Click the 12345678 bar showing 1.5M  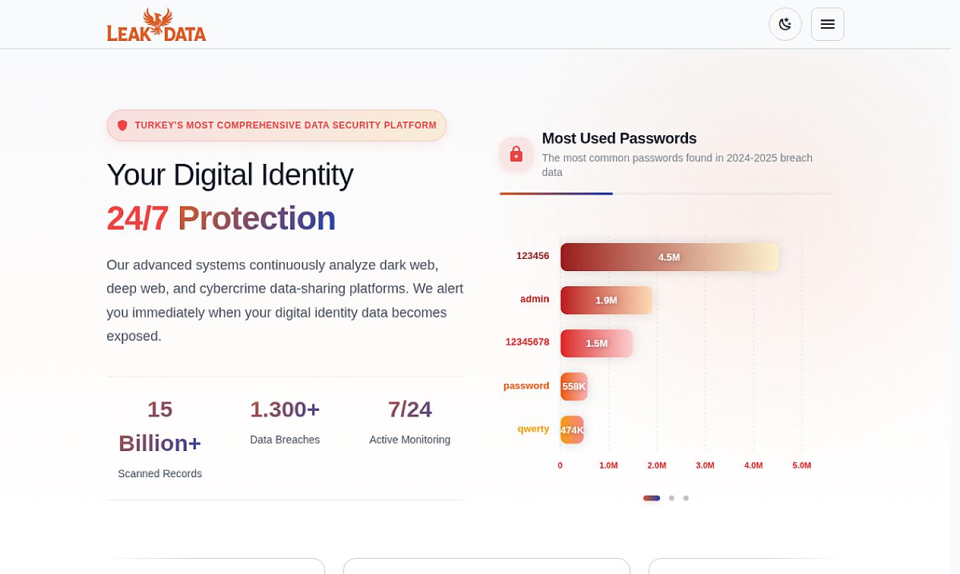tap(597, 343)
